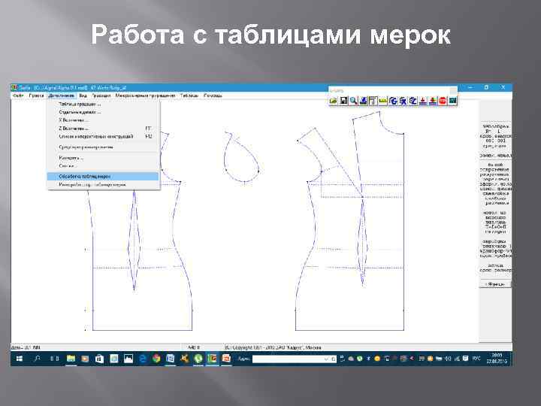Image resolution: width=541 pixels, height=406 pixels.
Task: Click the taskbar address input field
Action: click(294, 359)
